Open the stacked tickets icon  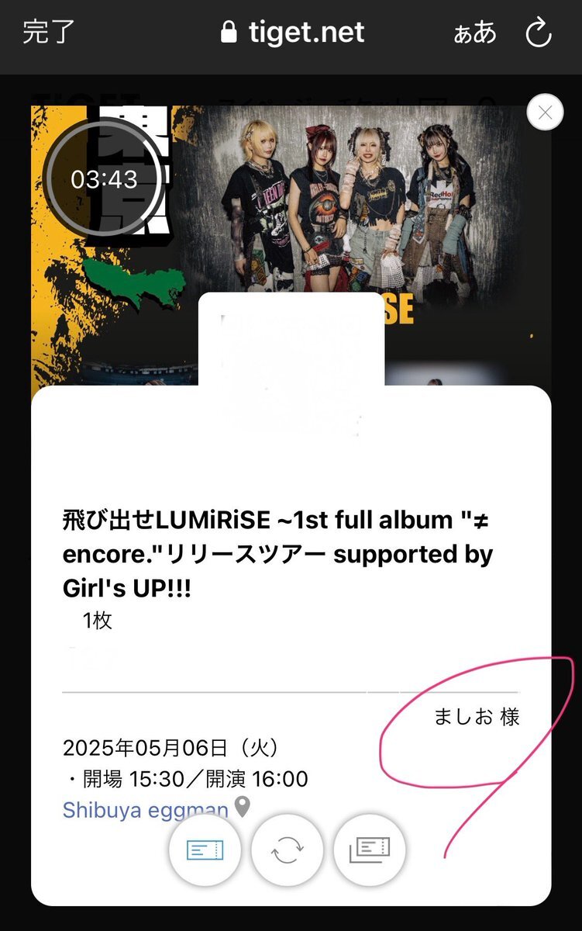coord(370,850)
